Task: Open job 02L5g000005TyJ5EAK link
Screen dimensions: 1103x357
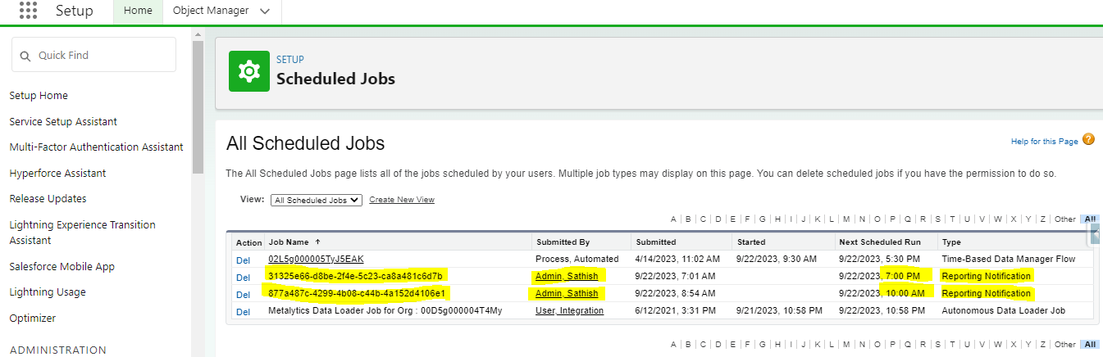Action: point(316,259)
